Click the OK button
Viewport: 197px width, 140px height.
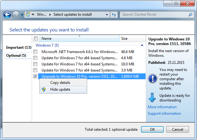(152, 130)
